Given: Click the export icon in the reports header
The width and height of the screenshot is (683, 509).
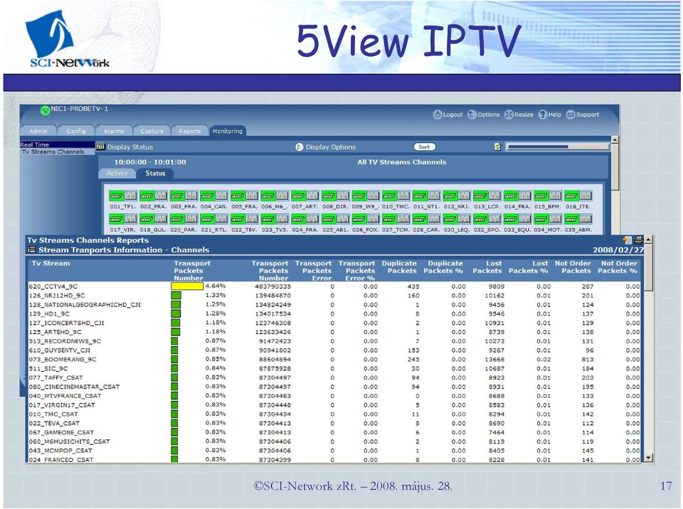Looking at the screenshot, I should click(x=628, y=240).
